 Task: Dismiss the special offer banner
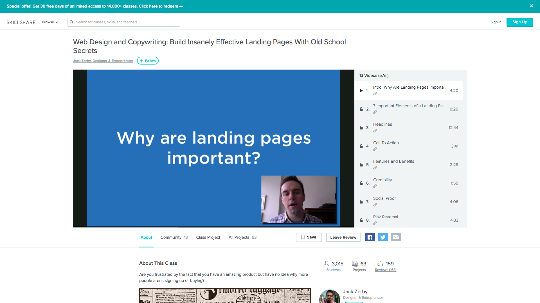point(531,6)
